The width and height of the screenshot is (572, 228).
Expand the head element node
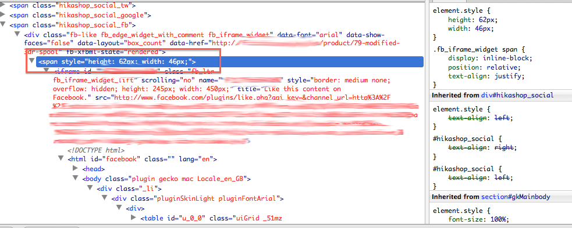point(76,168)
